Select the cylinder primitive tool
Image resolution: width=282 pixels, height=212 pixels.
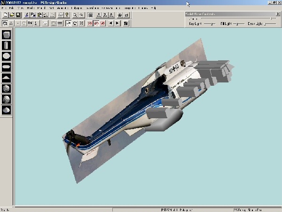pos(7,45)
